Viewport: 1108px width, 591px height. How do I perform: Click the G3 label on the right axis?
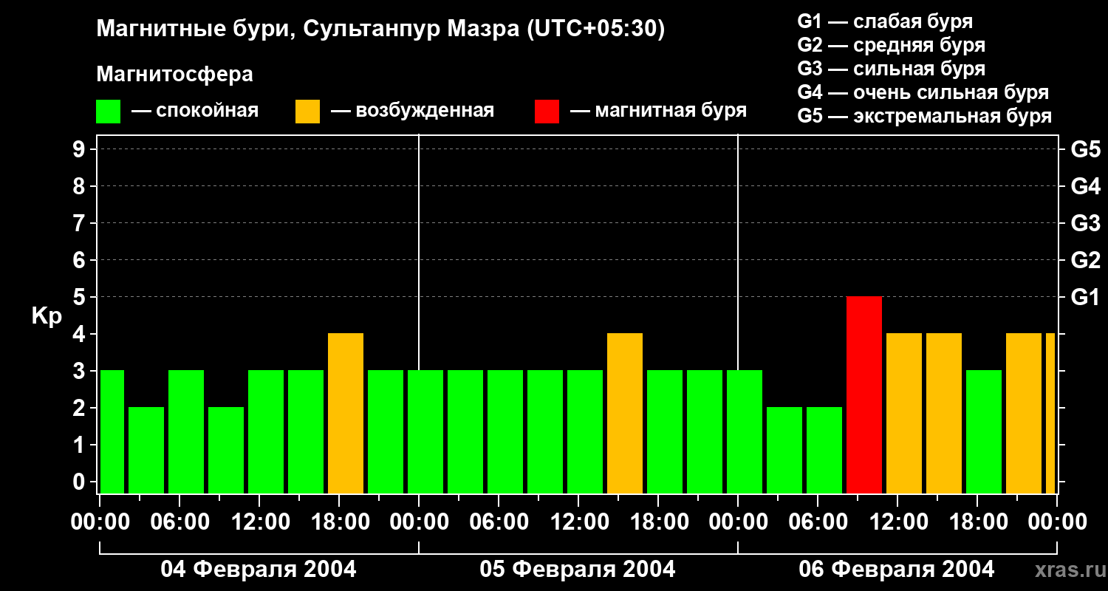(x=1085, y=223)
